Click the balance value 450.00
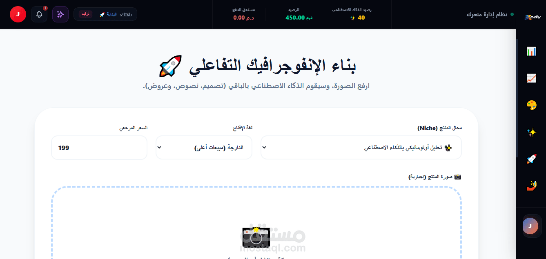The image size is (546, 259). pos(295,18)
